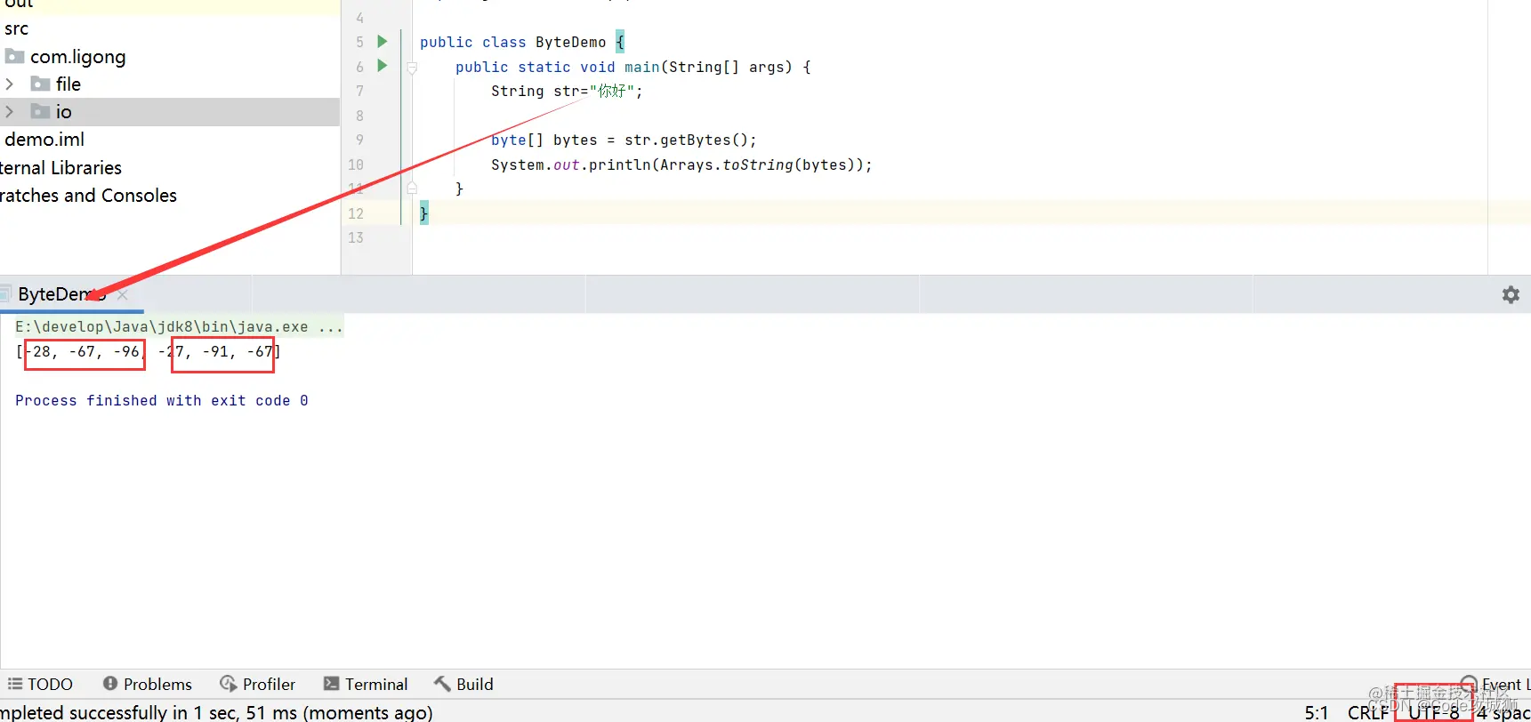Open the Build tool window
Viewport: 1531px width, 722px height.
[x=463, y=684]
